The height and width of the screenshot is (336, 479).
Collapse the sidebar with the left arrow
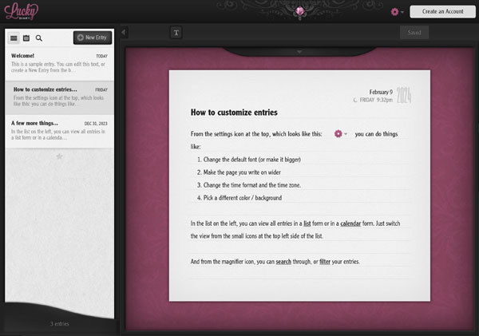tap(125, 33)
